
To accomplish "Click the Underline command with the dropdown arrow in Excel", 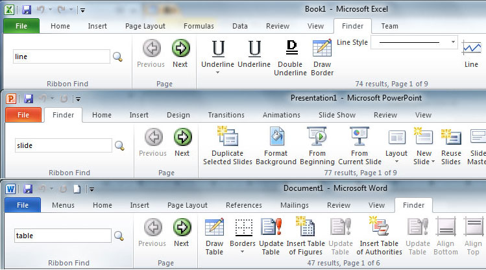I will (217, 53).
